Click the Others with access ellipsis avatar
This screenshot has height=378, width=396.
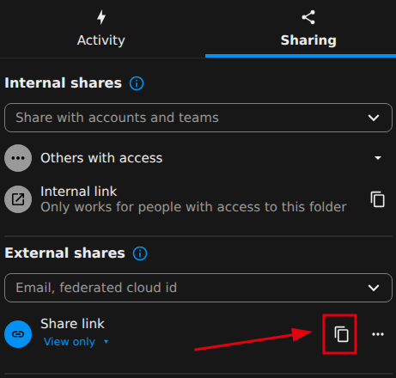pos(18,158)
